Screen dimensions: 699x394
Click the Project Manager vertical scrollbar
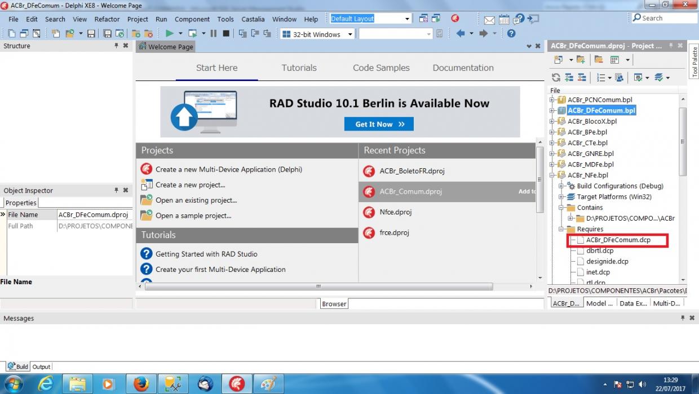pyautogui.click(x=683, y=141)
